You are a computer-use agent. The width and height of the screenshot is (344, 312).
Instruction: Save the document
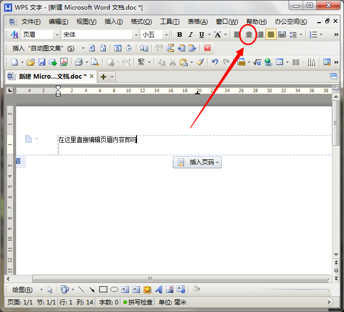click(42, 63)
